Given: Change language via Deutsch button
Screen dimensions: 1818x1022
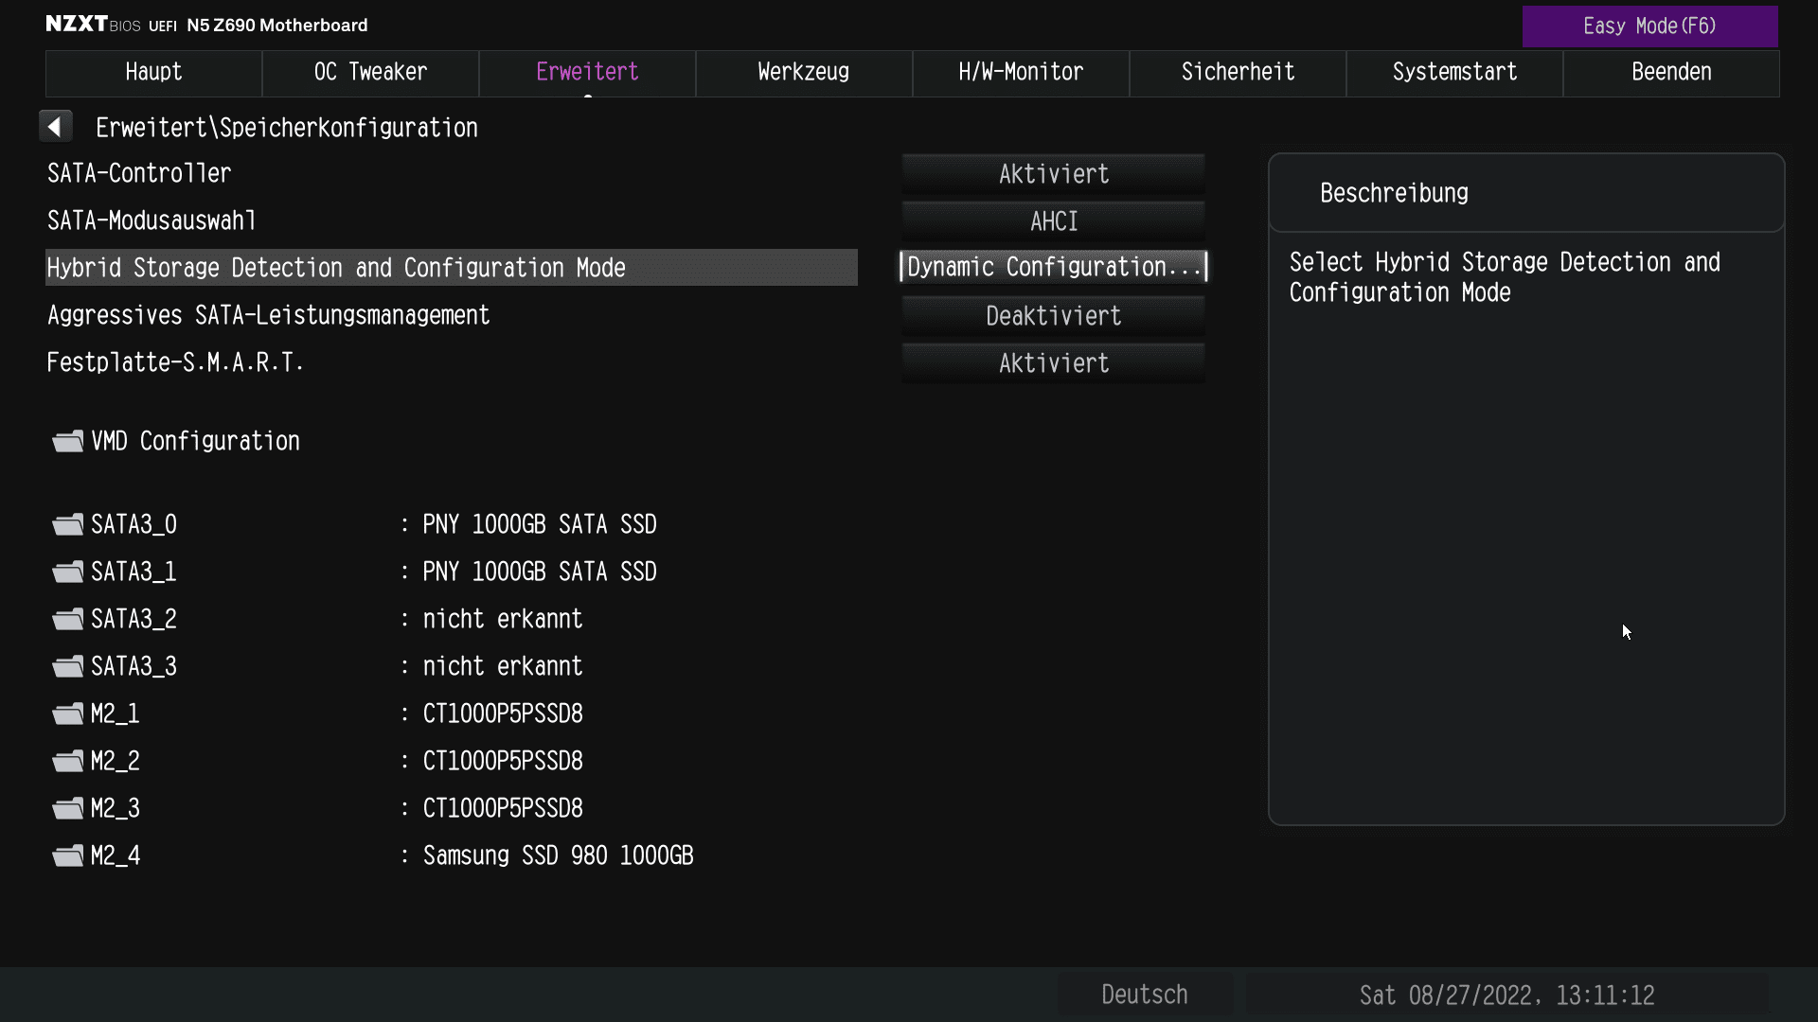Looking at the screenshot, I should [1144, 996].
